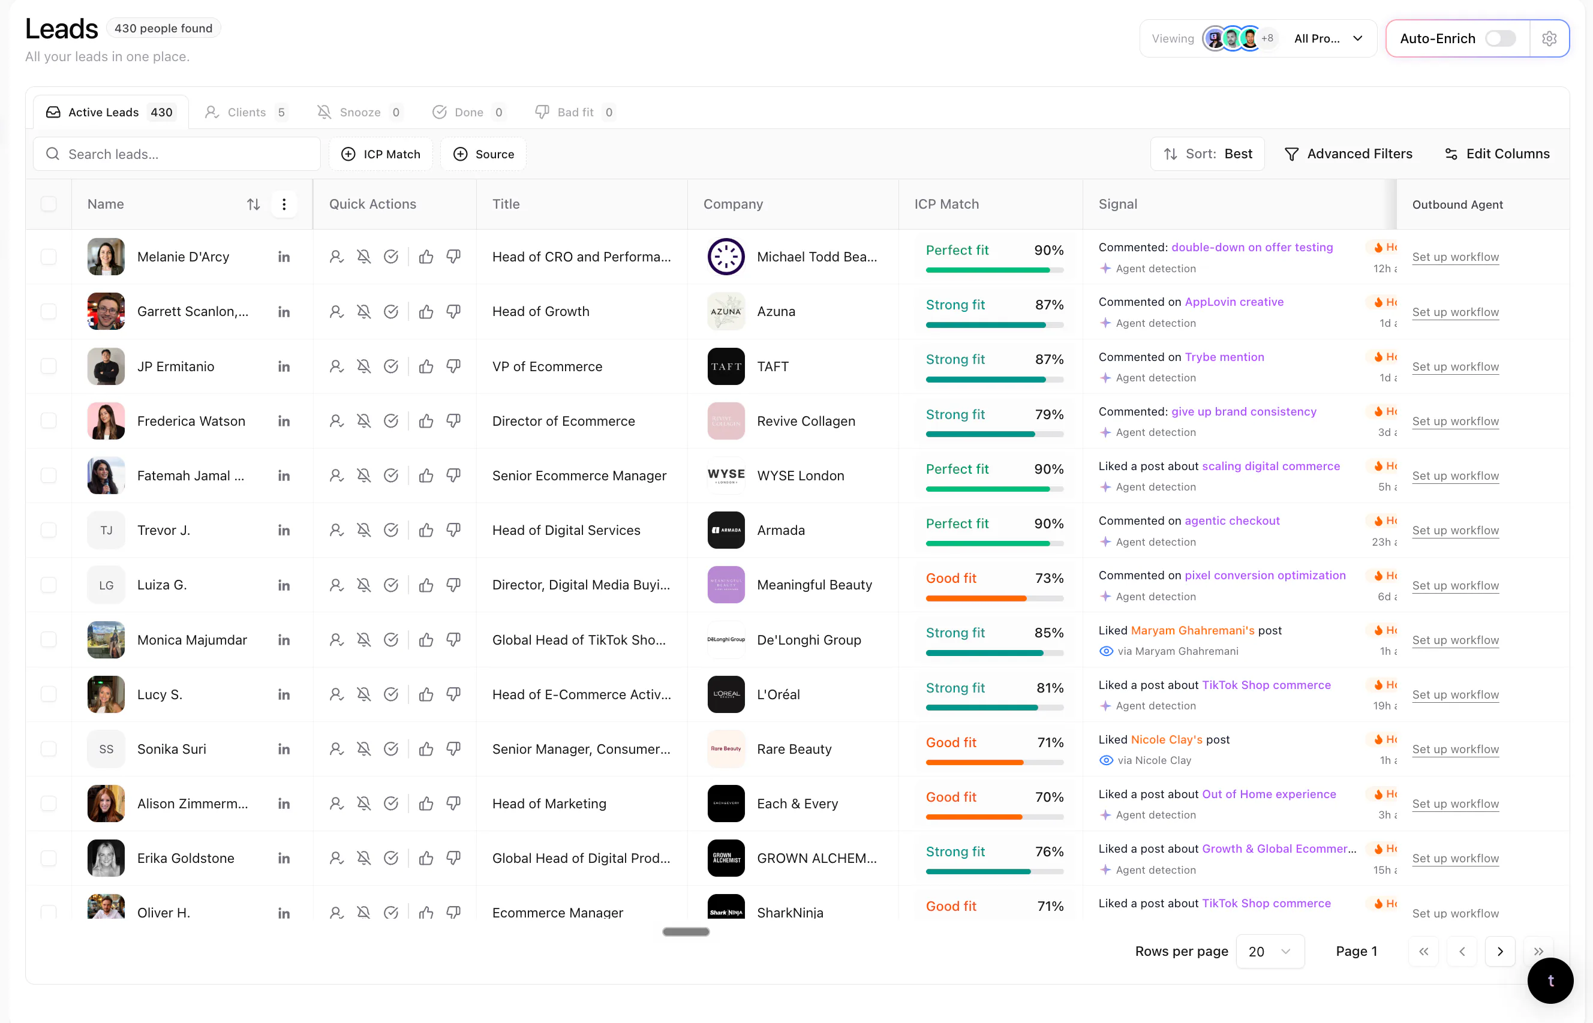
Task: Mark Frederica Watson done with checkmark icon
Action: click(x=391, y=421)
